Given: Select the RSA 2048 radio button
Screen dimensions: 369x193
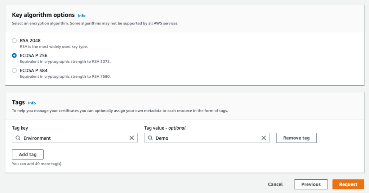Looking at the screenshot, I should tap(14, 41).
